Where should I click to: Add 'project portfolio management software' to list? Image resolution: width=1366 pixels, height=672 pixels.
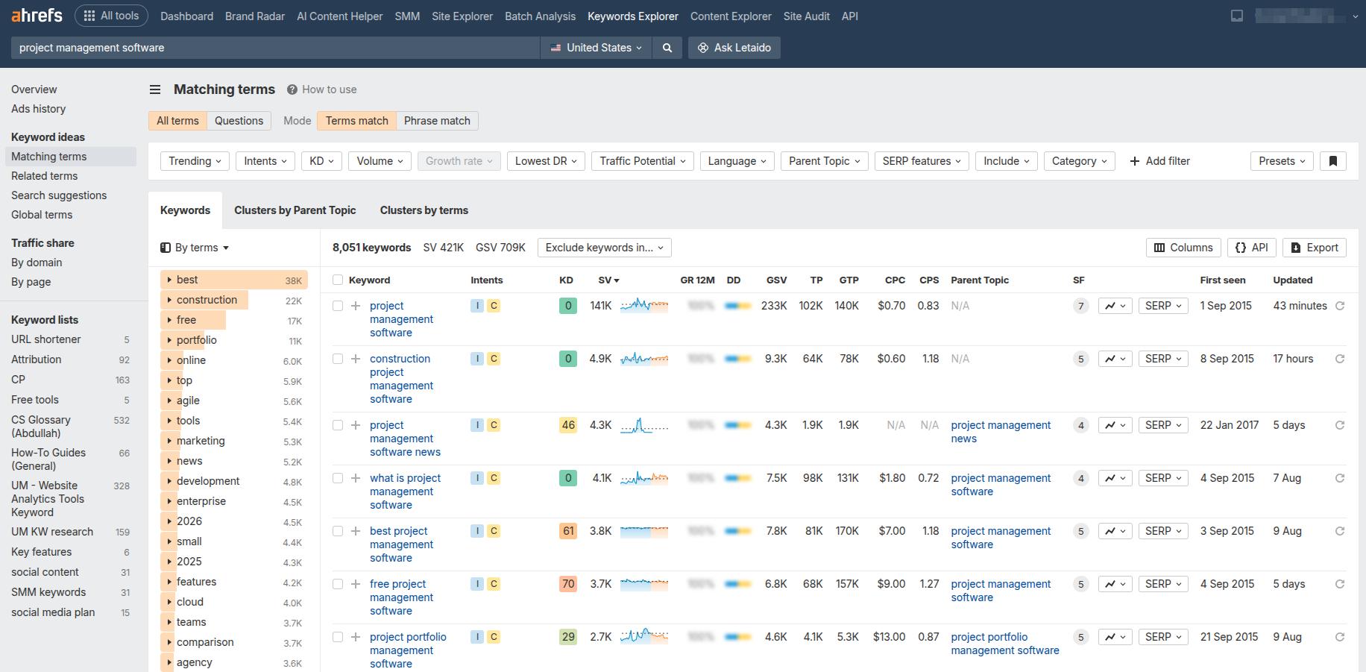pos(356,637)
